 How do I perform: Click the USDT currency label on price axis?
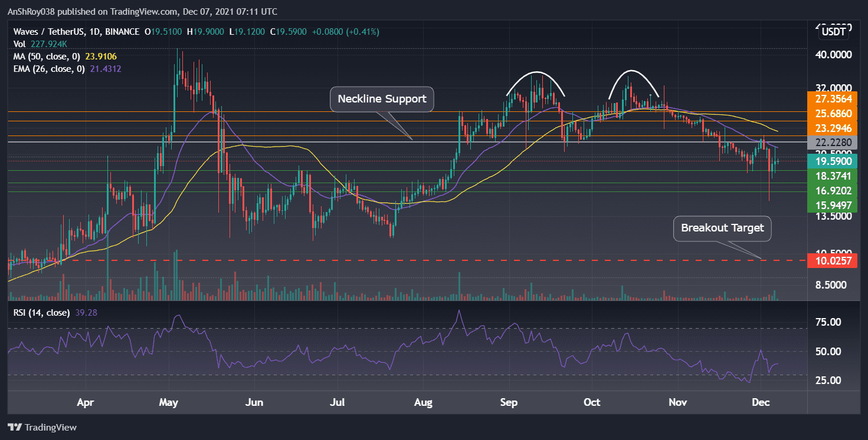[x=835, y=32]
